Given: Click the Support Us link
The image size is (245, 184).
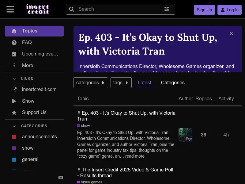Looking at the screenshot, I should 34,112.
